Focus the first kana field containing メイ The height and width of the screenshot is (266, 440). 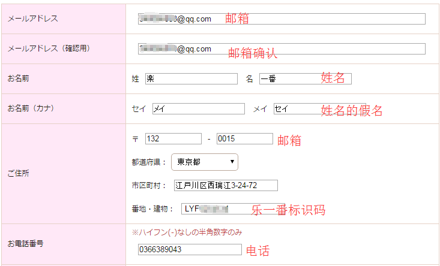pos(198,109)
